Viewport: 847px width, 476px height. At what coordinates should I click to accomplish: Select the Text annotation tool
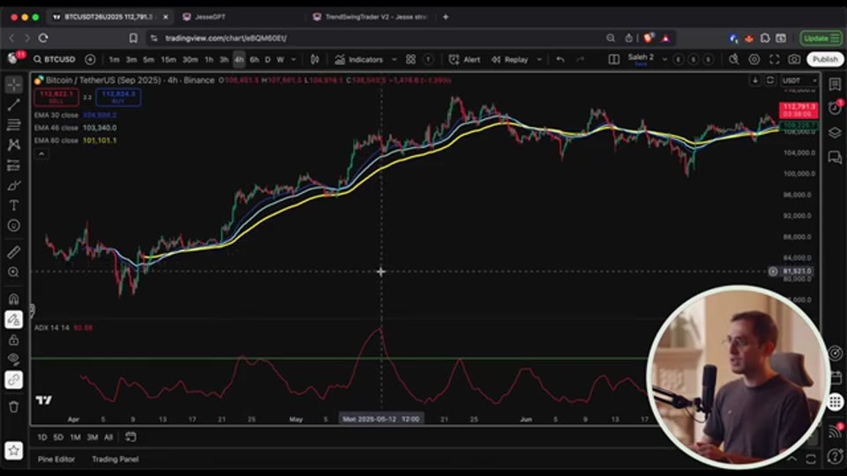[13, 205]
